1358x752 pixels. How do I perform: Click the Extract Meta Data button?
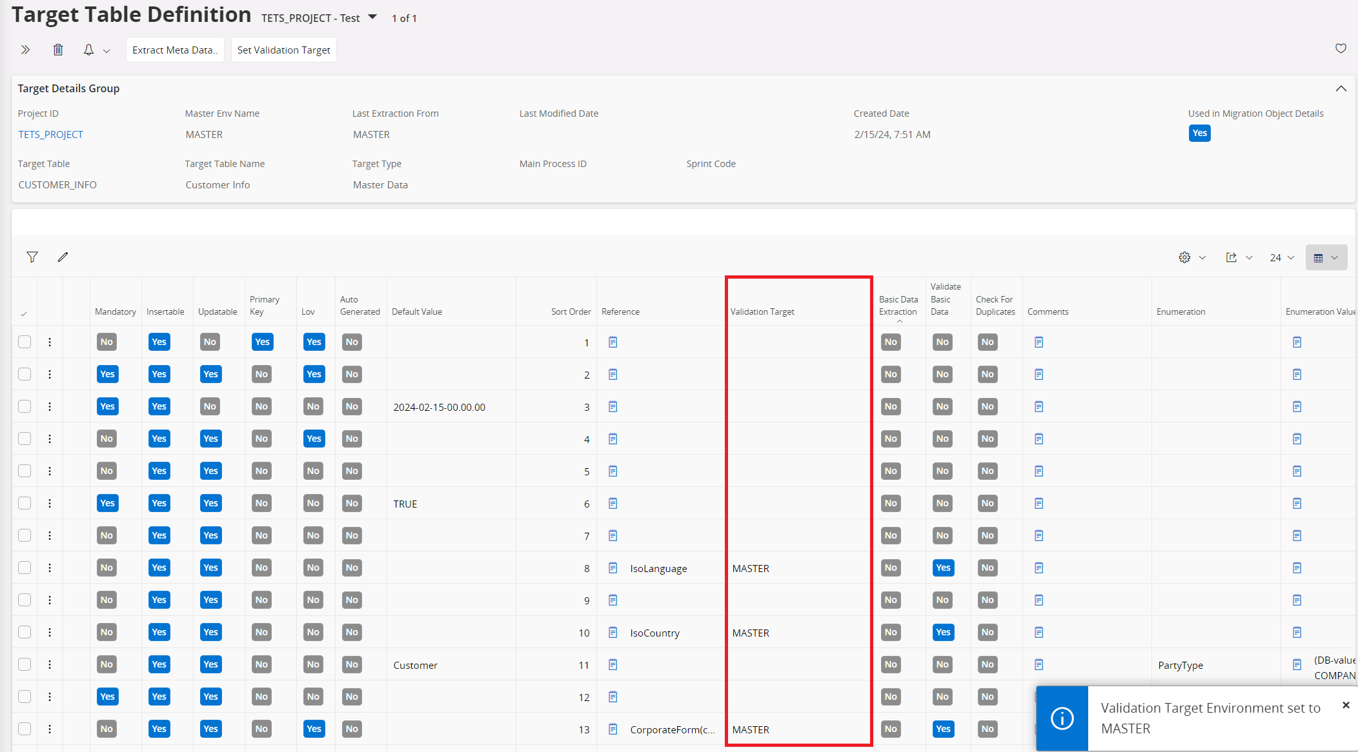[x=175, y=50]
